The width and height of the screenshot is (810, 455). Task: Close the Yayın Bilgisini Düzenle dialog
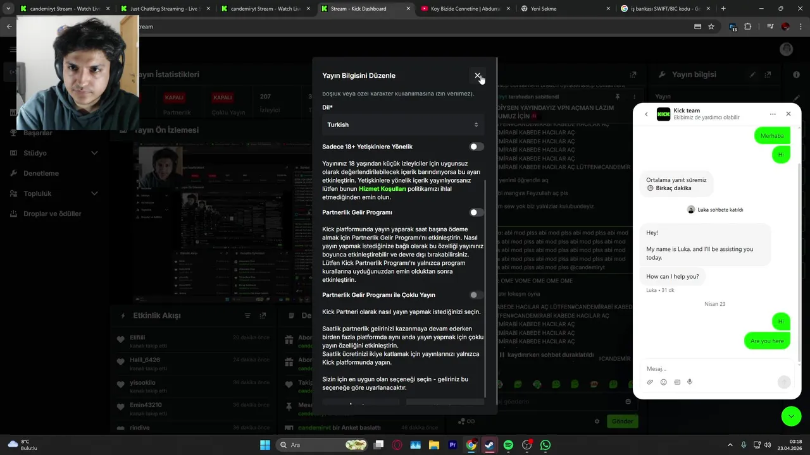477,75
